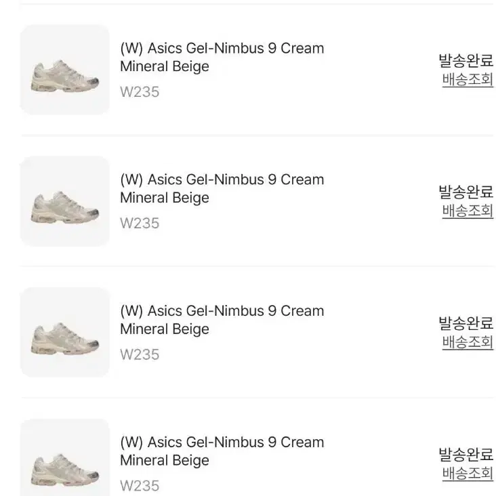The height and width of the screenshot is (496, 496).
Task: Click 배송조회 link of third order
Action: click(468, 342)
